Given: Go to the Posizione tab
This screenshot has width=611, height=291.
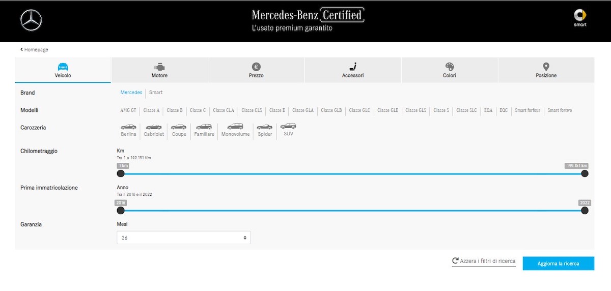Looking at the screenshot, I should pos(546,70).
